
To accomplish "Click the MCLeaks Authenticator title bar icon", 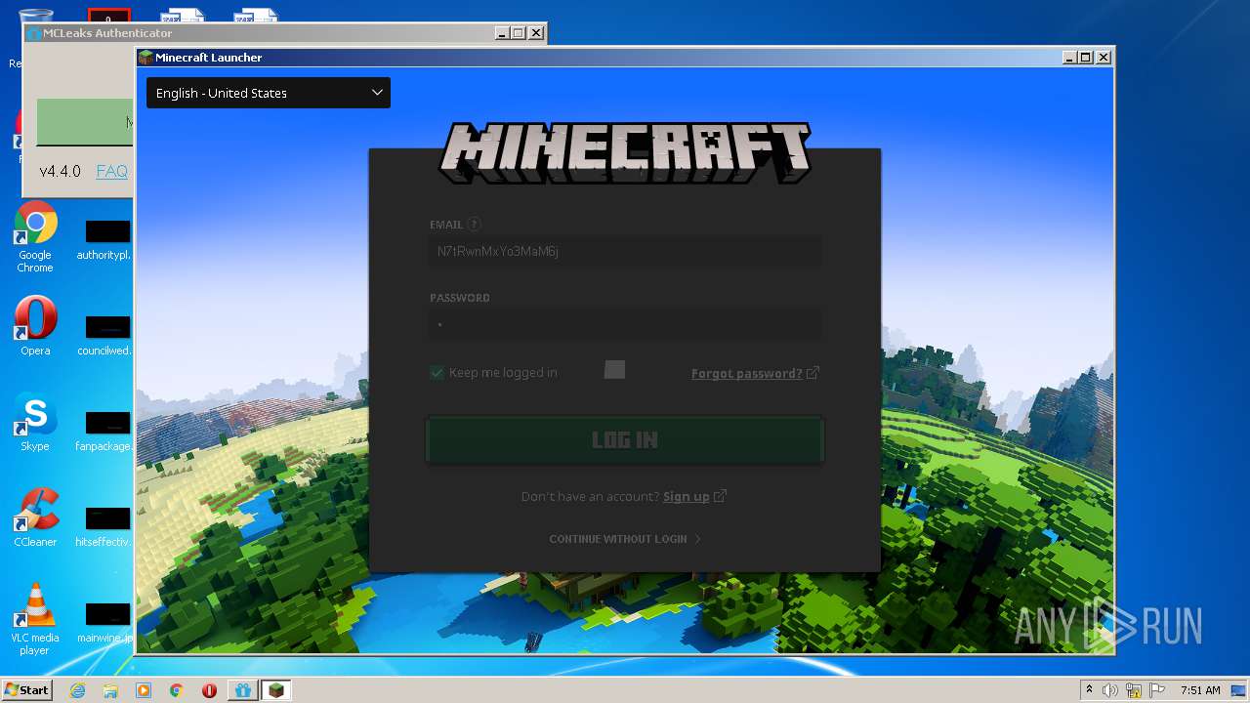I will pyautogui.click(x=34, y=33).
